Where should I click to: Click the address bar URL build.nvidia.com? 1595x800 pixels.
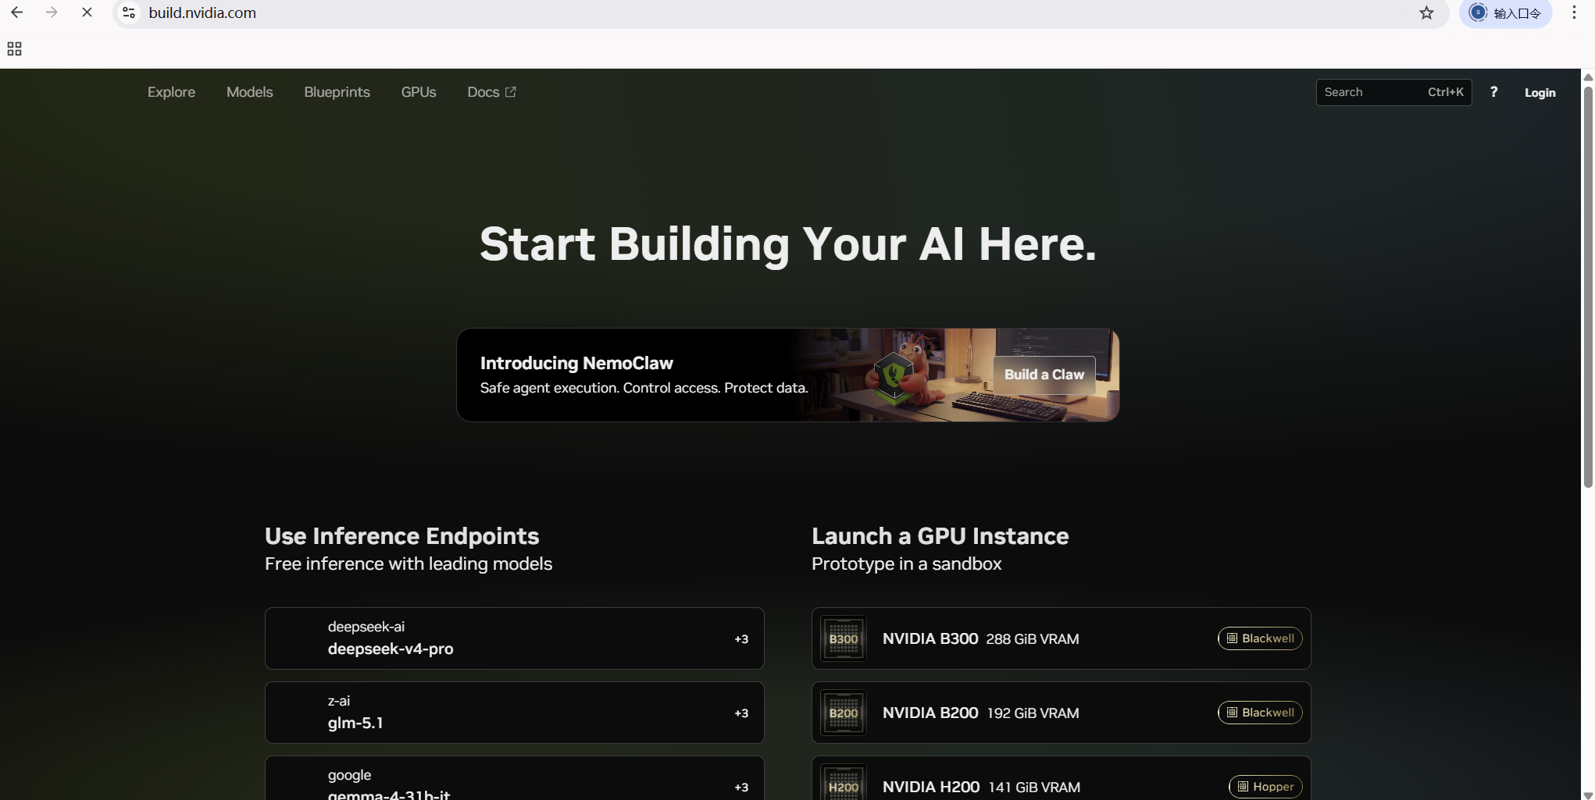[x=202, y=12]
